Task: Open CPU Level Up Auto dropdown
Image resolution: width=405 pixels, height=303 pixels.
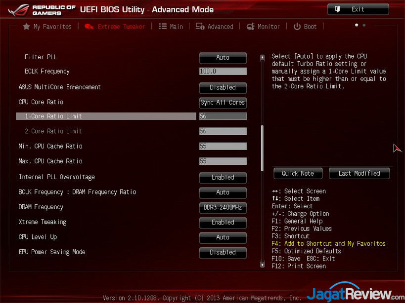Action: (223, 237)
